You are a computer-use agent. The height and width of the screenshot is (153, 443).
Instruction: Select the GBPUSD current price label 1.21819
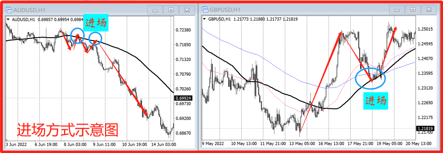[425, 128]
